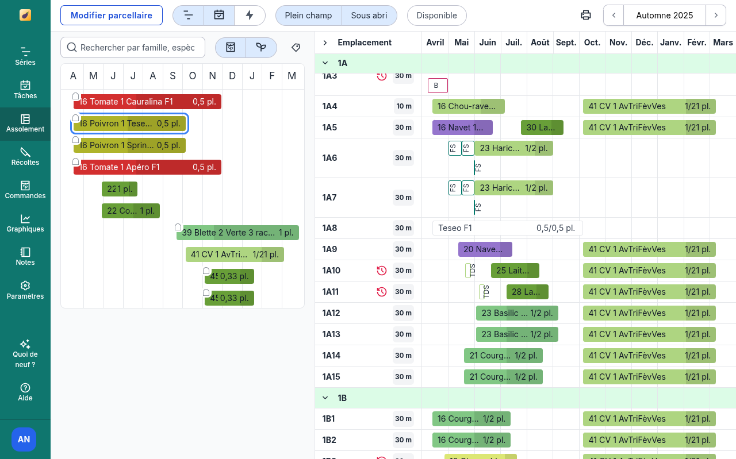
Task: Open Paramètres from the sidebar
Action: click(25, 290)
